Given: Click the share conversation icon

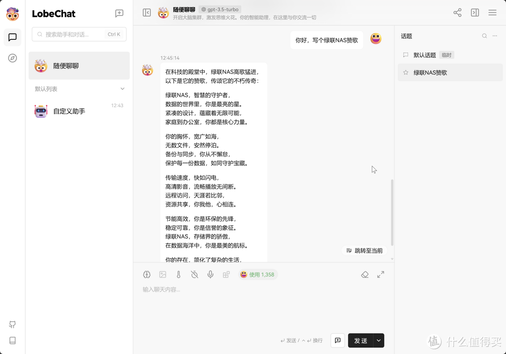Looking at the screenshot, I should (x=457, y=13).
